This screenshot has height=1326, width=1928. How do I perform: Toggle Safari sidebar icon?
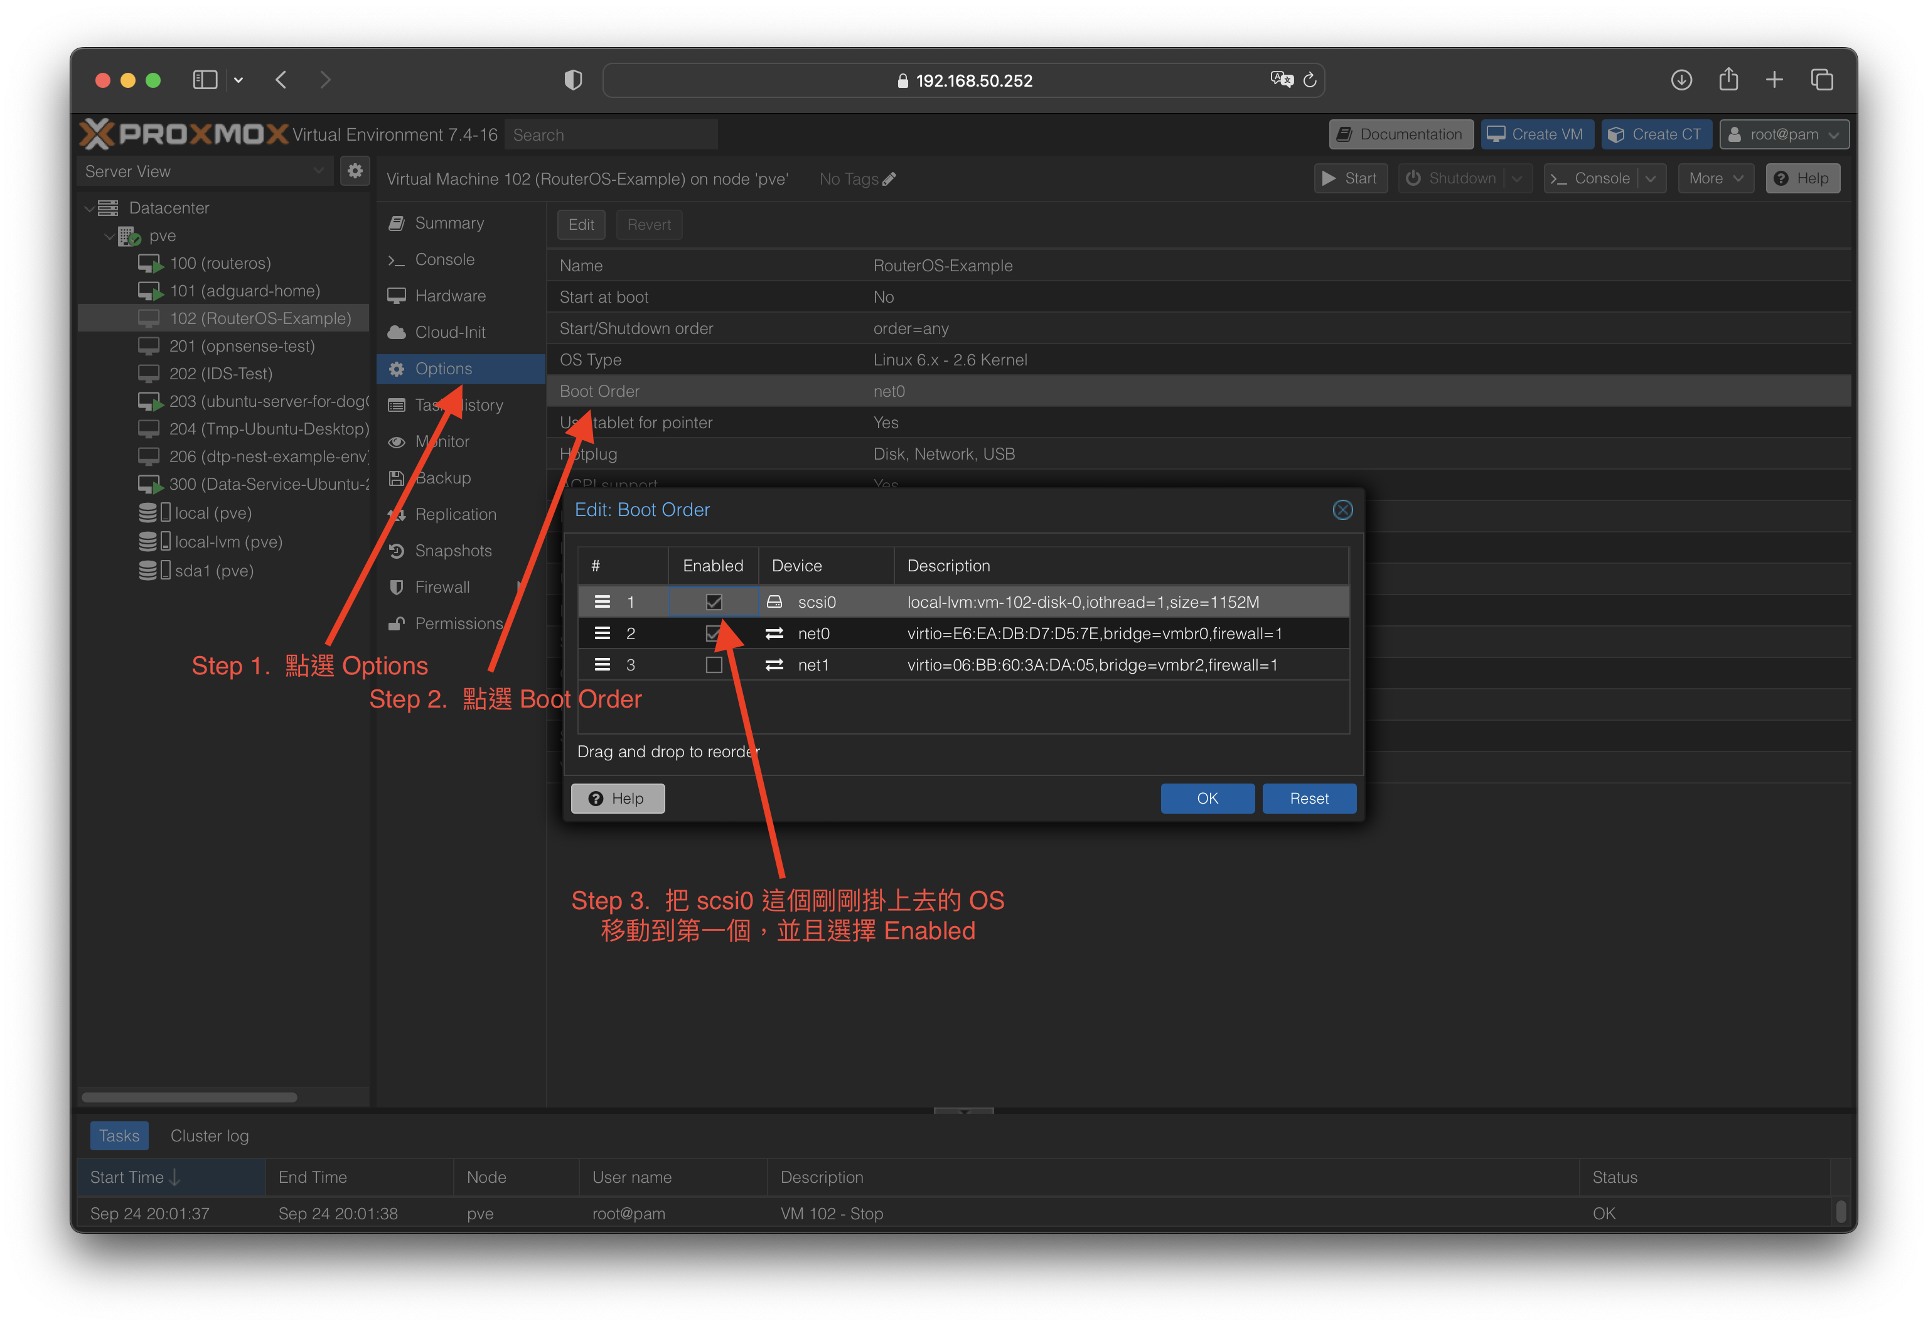(205, 80)
